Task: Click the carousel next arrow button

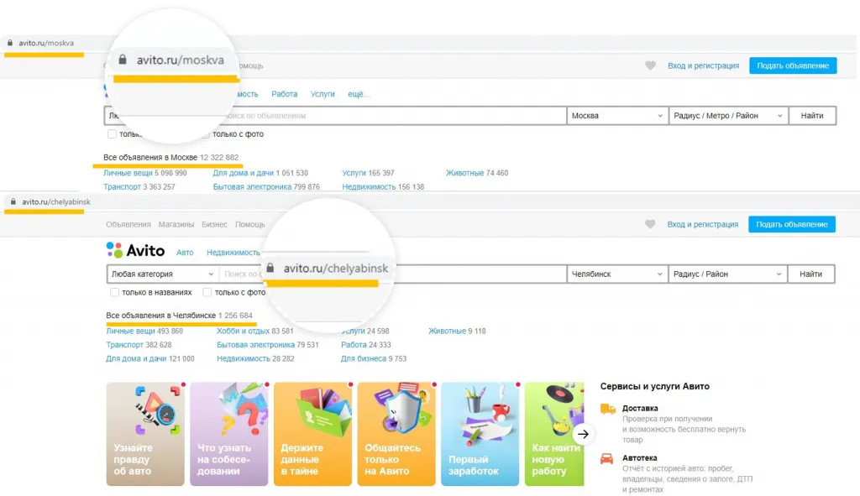Action: (585, 434)
